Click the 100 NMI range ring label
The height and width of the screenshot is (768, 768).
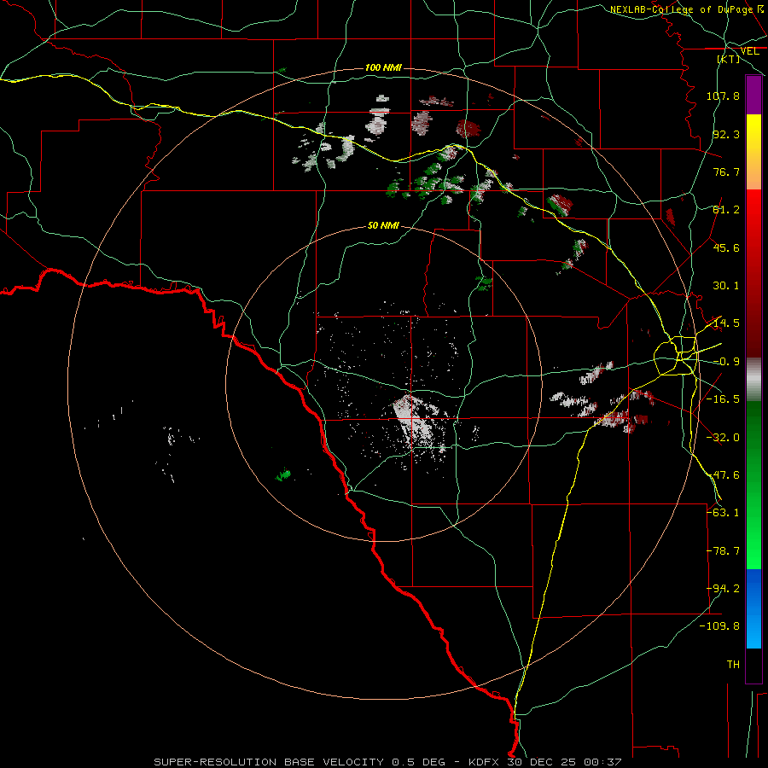point(383,67)
